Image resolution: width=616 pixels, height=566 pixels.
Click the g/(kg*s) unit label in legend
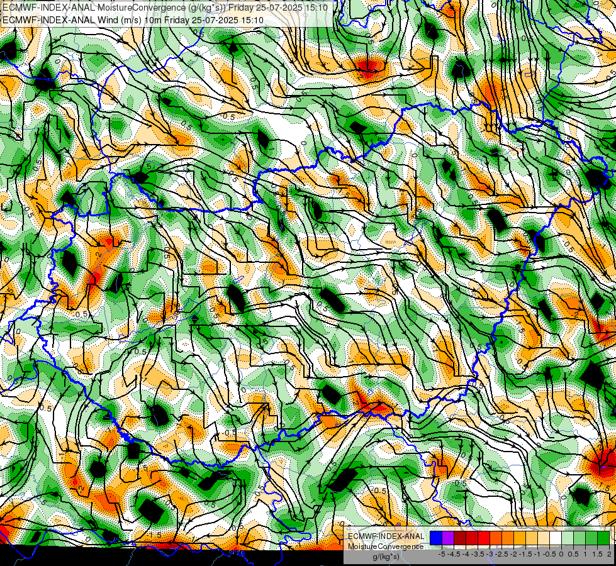pos(386,557)
